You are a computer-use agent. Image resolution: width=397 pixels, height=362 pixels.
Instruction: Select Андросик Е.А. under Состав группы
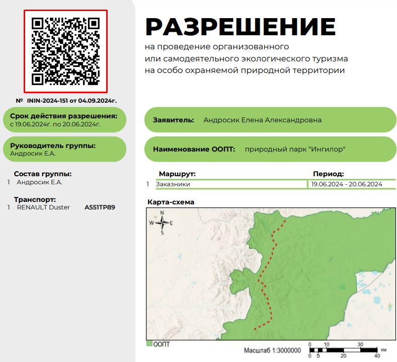[x=39, y=182]
